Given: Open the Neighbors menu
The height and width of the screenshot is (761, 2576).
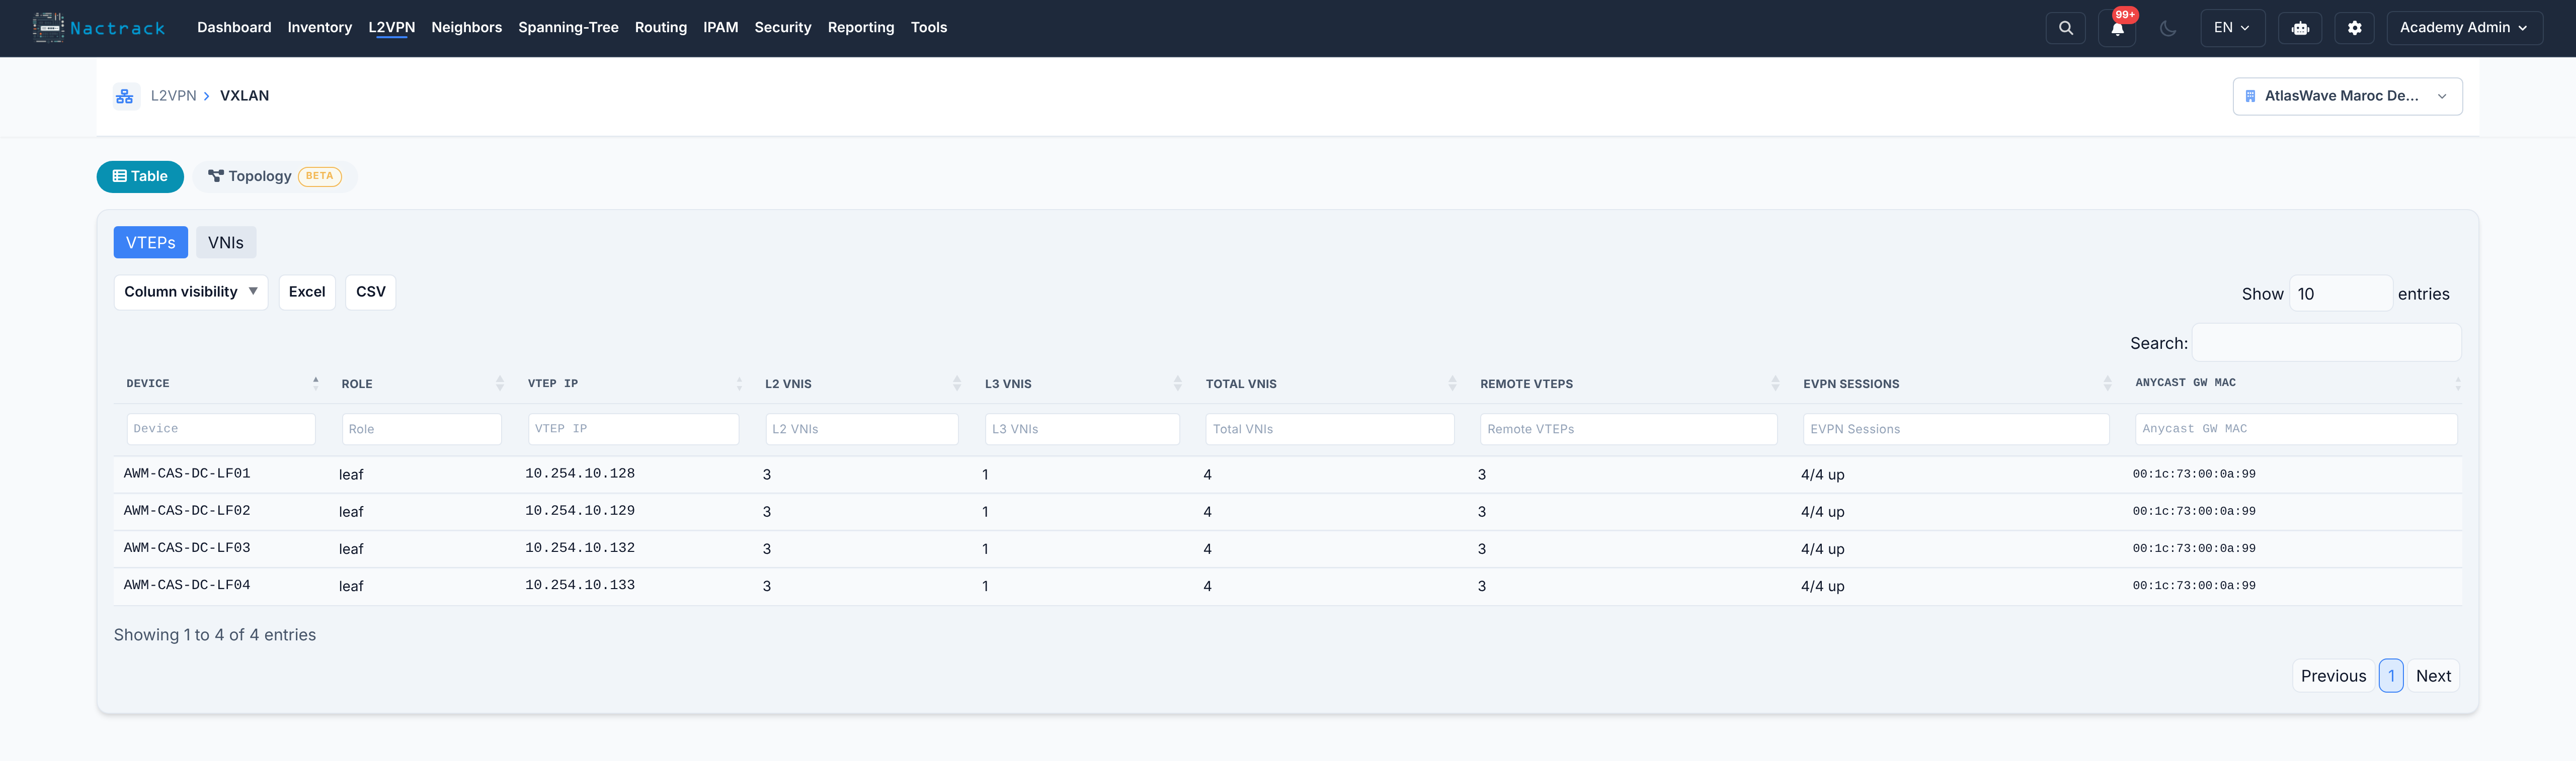Looking at the screenshot, I should 466,28.
